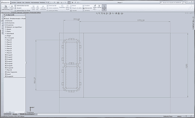195x118 pixels.
Task: Open the Insertar menu
Action: tap(28, 3)
